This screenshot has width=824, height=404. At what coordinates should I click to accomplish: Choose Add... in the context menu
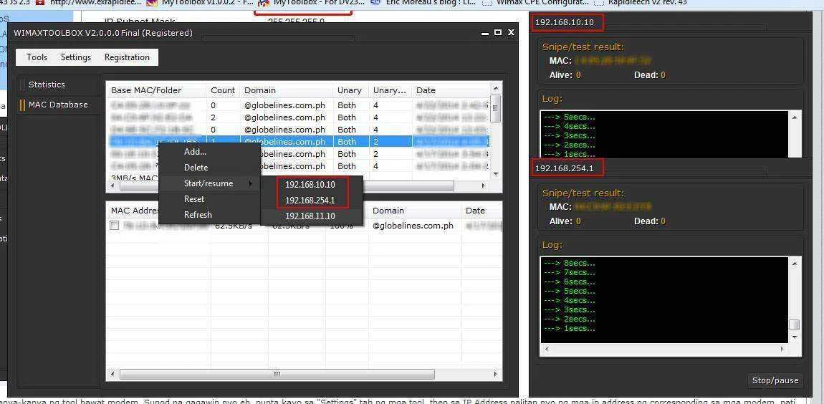(x=195, y=152)
